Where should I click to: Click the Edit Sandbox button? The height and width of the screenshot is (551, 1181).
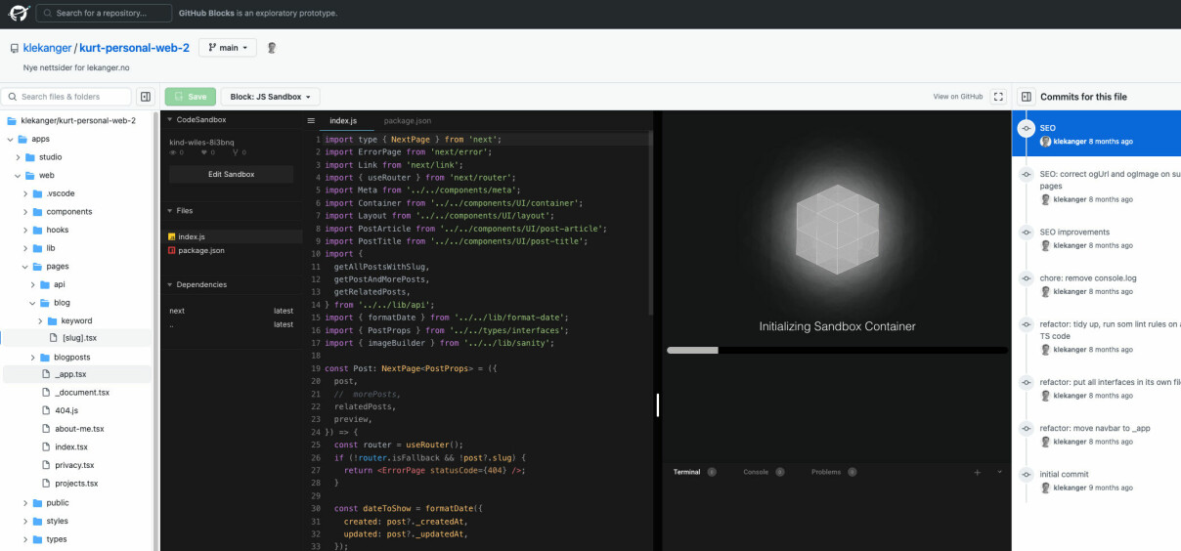pyautogui.click(x=231, y=174)
